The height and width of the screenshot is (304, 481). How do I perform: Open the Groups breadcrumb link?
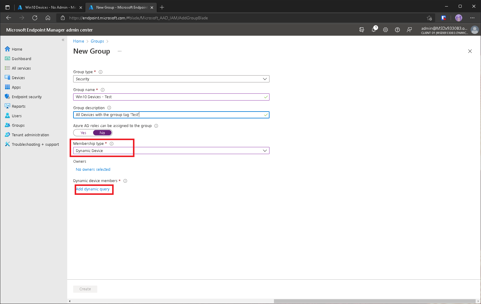click(x=97, y=41)
